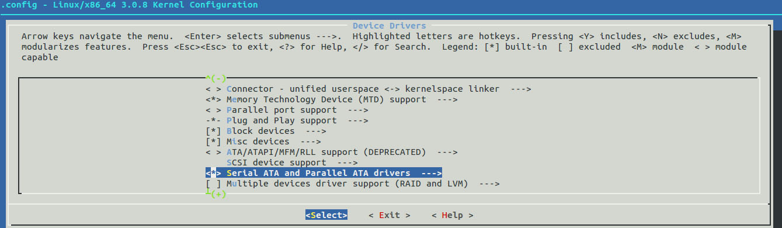Open submenu arrow after Block devices
The width and height of the screenshot is (782, 228).
pyautogui.click(x=315, y=131)
